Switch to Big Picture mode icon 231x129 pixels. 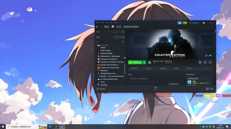[204, 23]
